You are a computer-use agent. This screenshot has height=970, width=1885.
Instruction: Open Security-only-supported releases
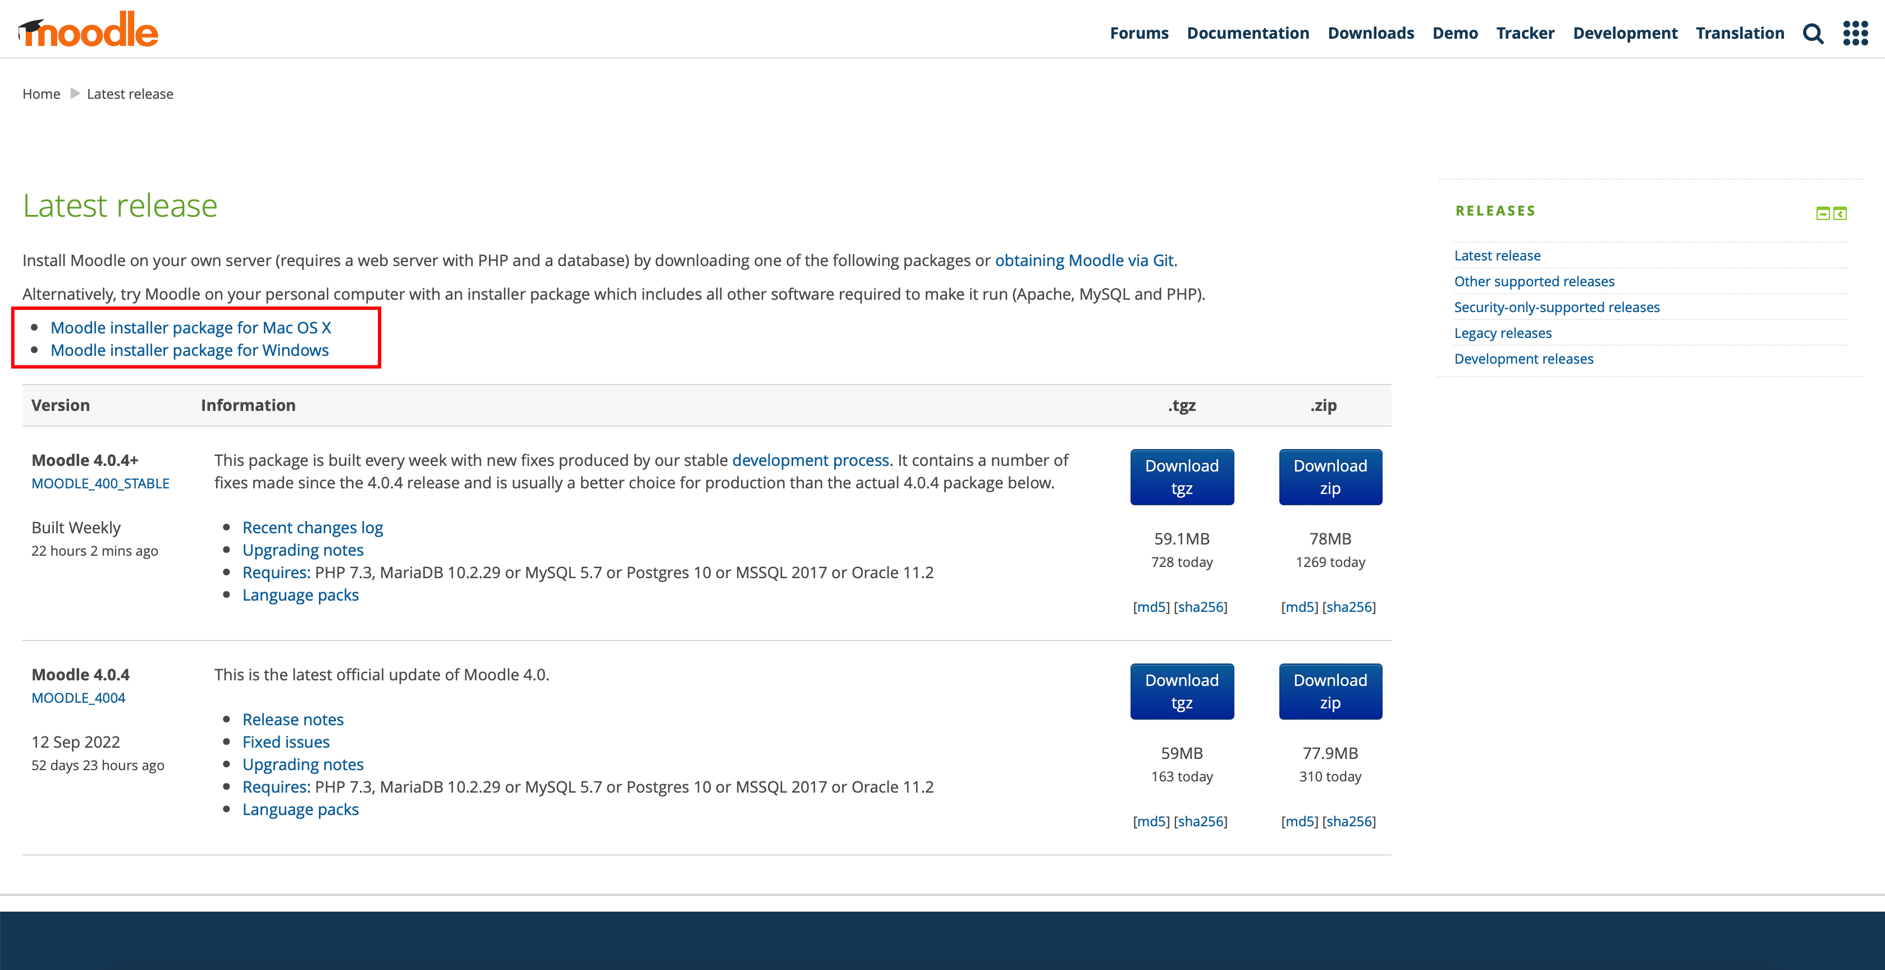[1557, 307]
